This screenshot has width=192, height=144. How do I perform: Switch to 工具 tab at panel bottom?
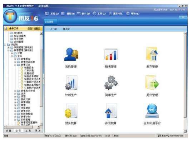tap(28, 131)
